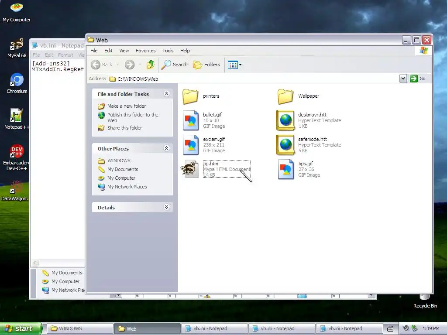This screenshot has height=335, width=447.
Task: Open Chromium desktop shortcut
Action: [17, 83]
